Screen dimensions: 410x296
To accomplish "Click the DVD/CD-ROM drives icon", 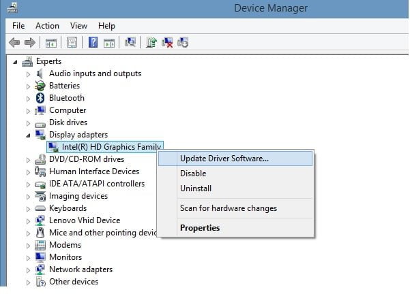I will pyautogui.click(x=40, y=159).
